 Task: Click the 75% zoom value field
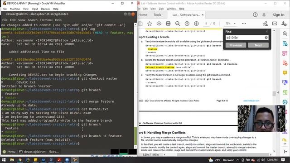click(228, 24)
